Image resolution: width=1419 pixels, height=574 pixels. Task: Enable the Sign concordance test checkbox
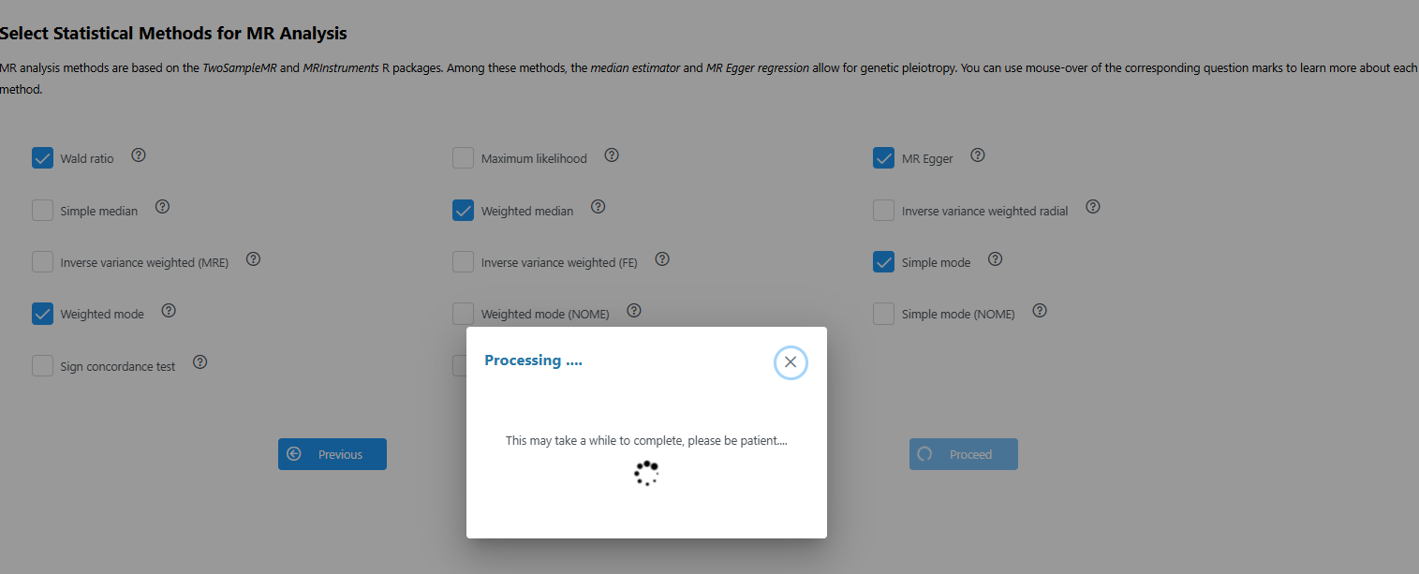[42, 366]
